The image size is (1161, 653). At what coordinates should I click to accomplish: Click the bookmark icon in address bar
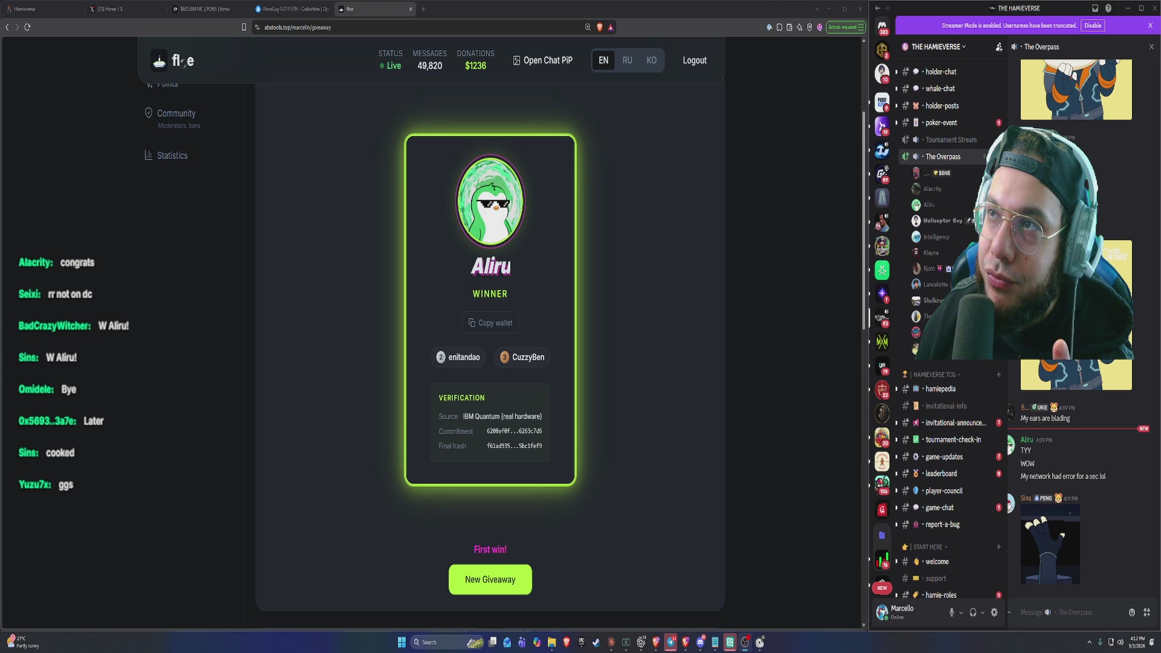coord(244,27)
